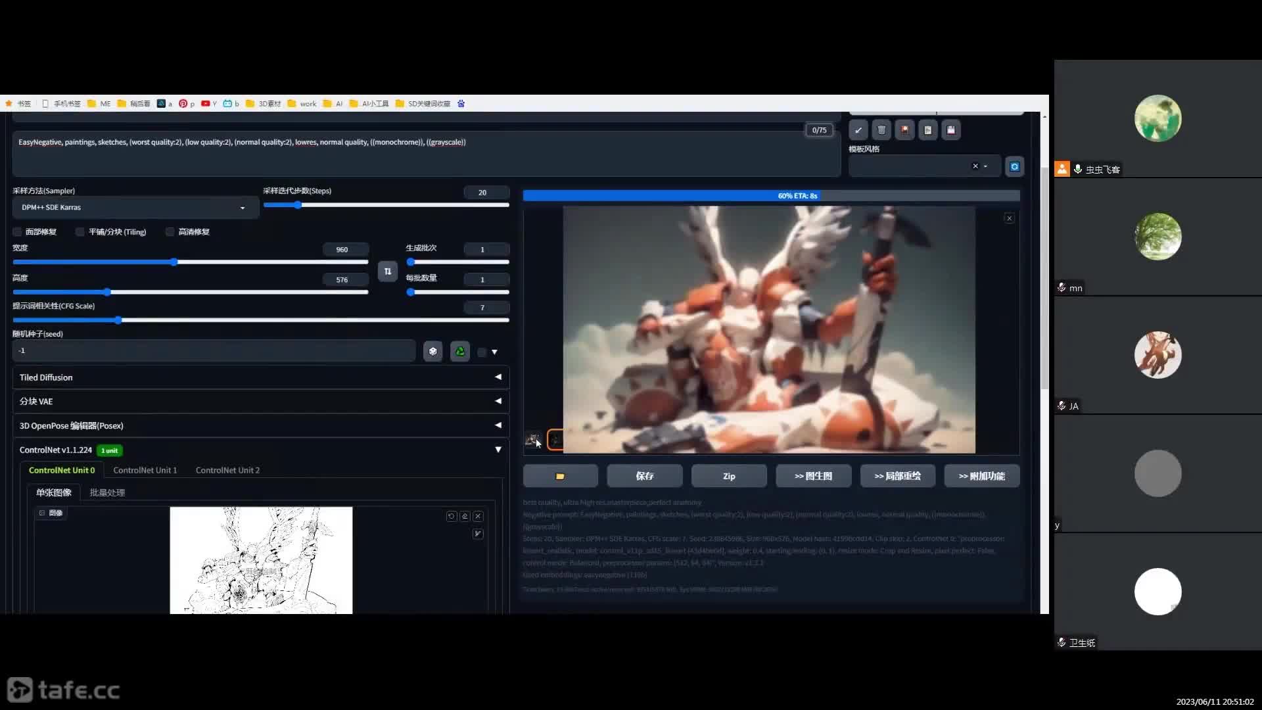Expand extra seed options arrow

(x=494, y=352)
